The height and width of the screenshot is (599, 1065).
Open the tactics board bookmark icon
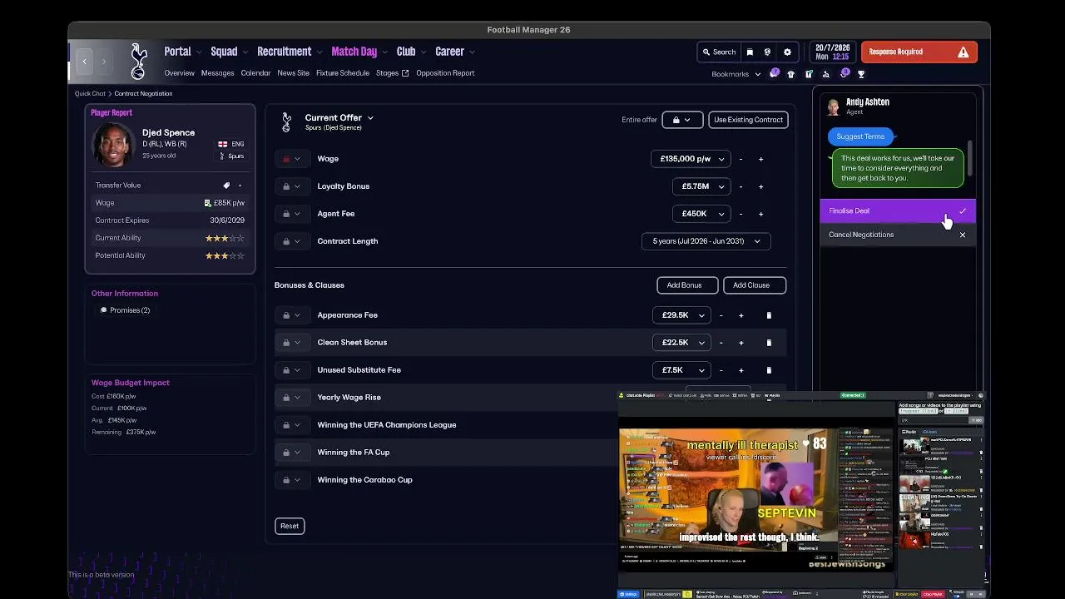click(x=809, y=74)
